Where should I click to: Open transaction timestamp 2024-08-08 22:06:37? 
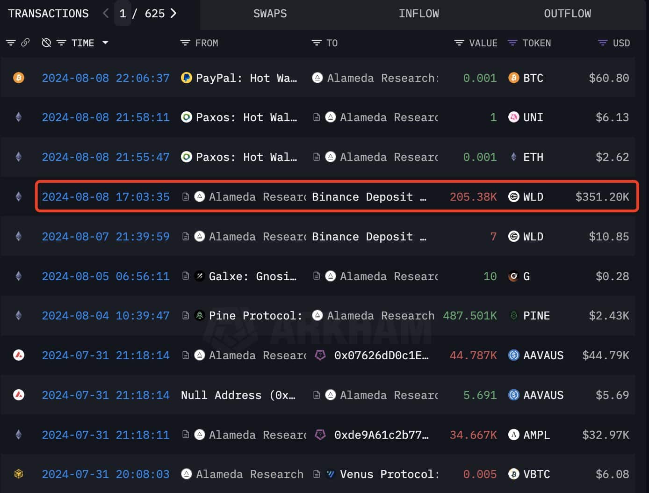pos(106,78)
